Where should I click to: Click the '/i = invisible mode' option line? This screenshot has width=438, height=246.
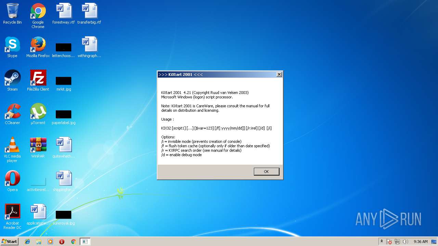pyautogui.click(x=201, y=141)
